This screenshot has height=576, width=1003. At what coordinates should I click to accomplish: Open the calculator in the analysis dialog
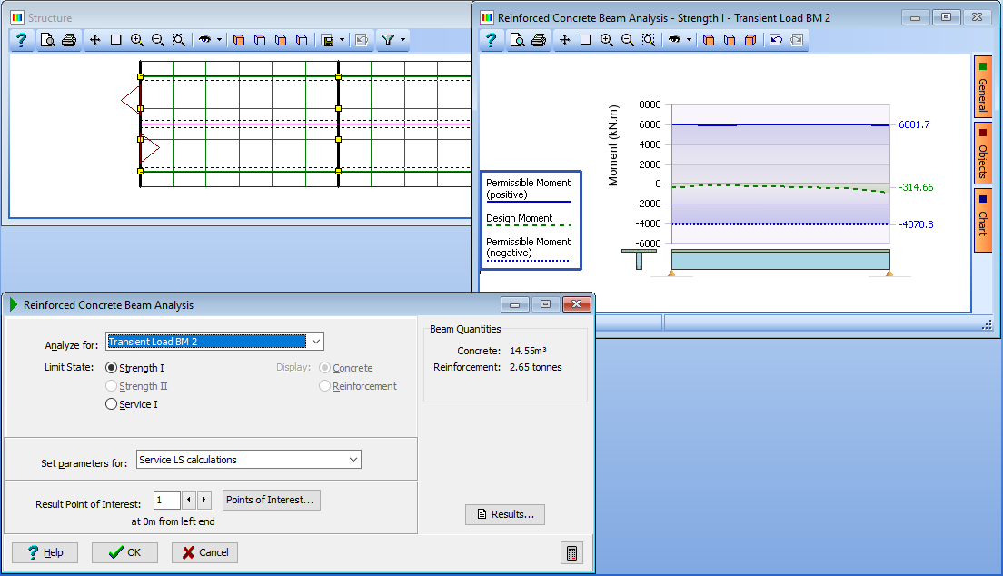pos(571,551)
